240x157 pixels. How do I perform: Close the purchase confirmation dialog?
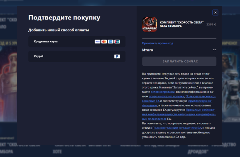(x=215, y=12)
